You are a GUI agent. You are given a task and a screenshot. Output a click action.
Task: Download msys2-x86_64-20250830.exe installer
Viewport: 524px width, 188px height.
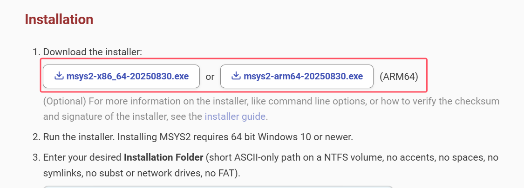tap(127, 76)
